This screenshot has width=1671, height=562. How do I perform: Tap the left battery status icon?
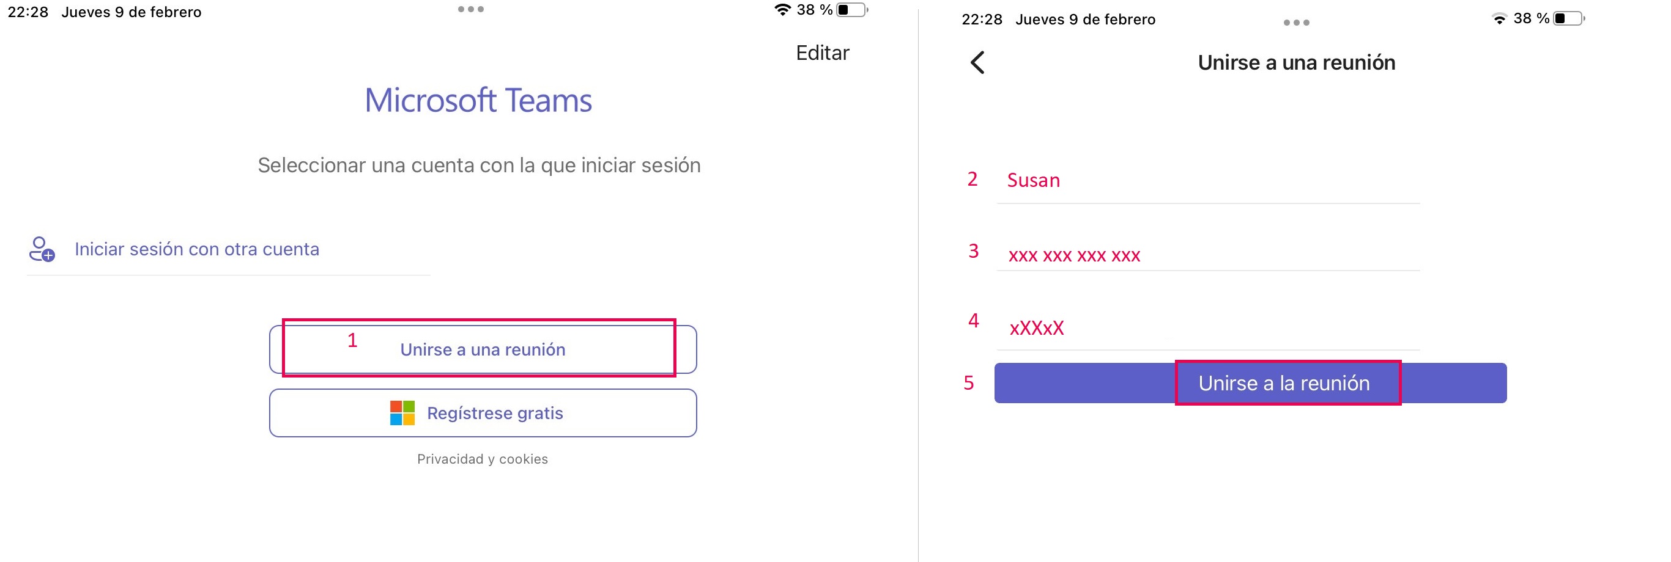pos(853,10)
